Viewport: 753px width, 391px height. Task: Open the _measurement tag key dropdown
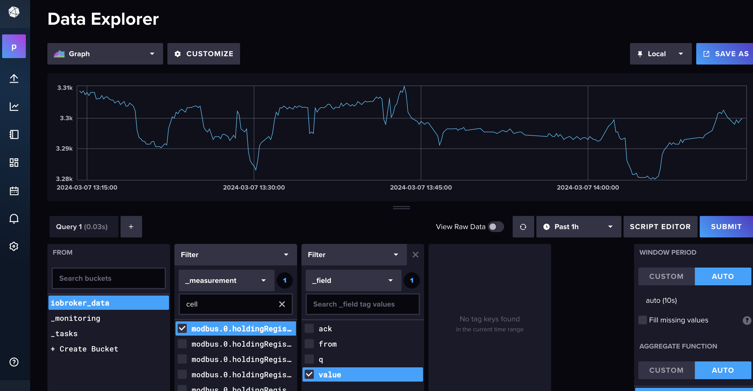pos(226,280)
